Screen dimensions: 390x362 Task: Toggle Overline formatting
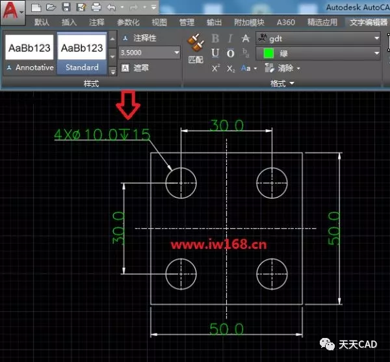(230, 53)
